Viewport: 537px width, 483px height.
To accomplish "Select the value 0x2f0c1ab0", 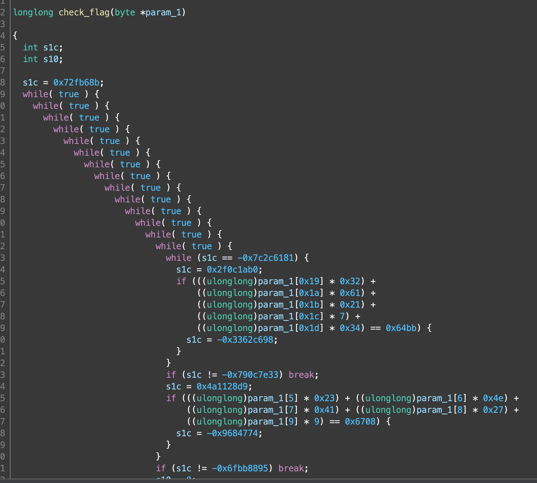I will [x=232, y=270].
